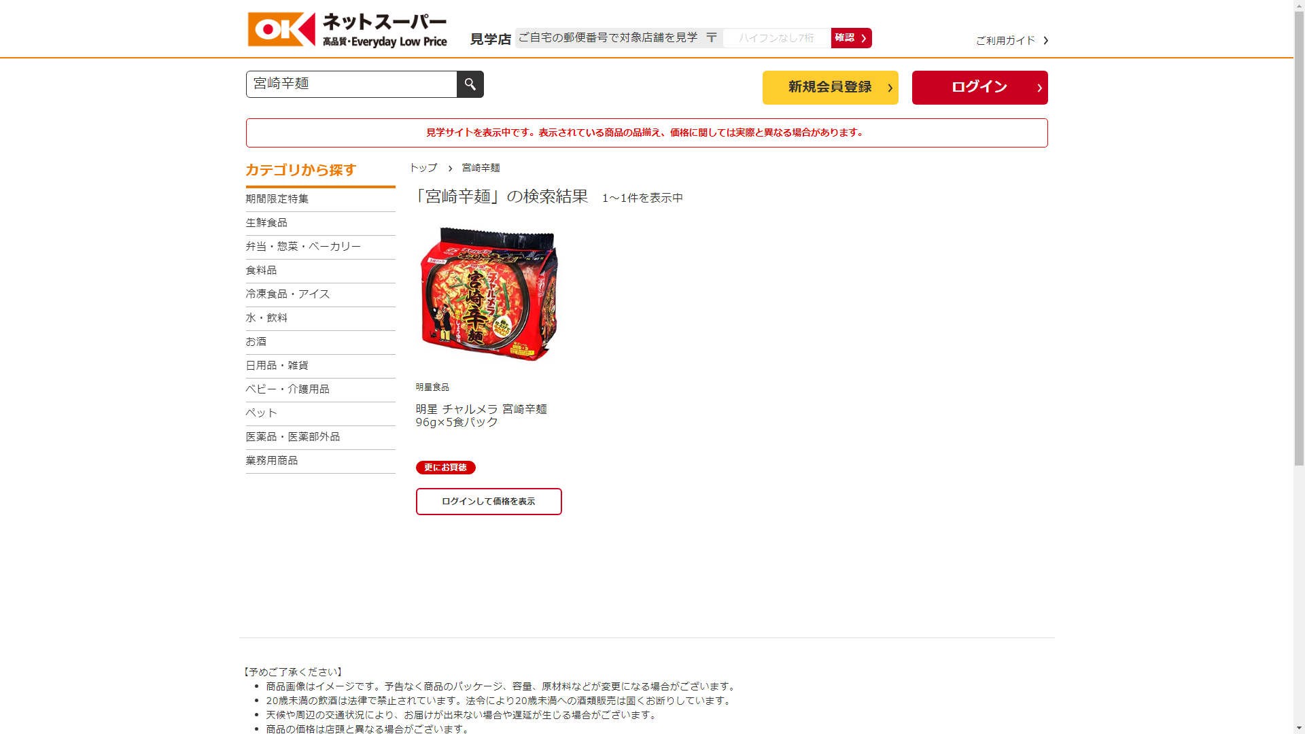
Task: Click the トップ breadcrumb link
Action: (423, 168)
